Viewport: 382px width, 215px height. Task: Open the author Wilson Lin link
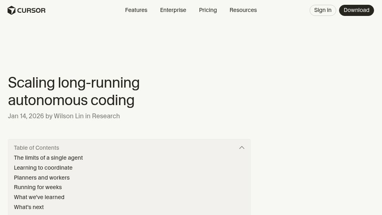click(x=69, y=116)
